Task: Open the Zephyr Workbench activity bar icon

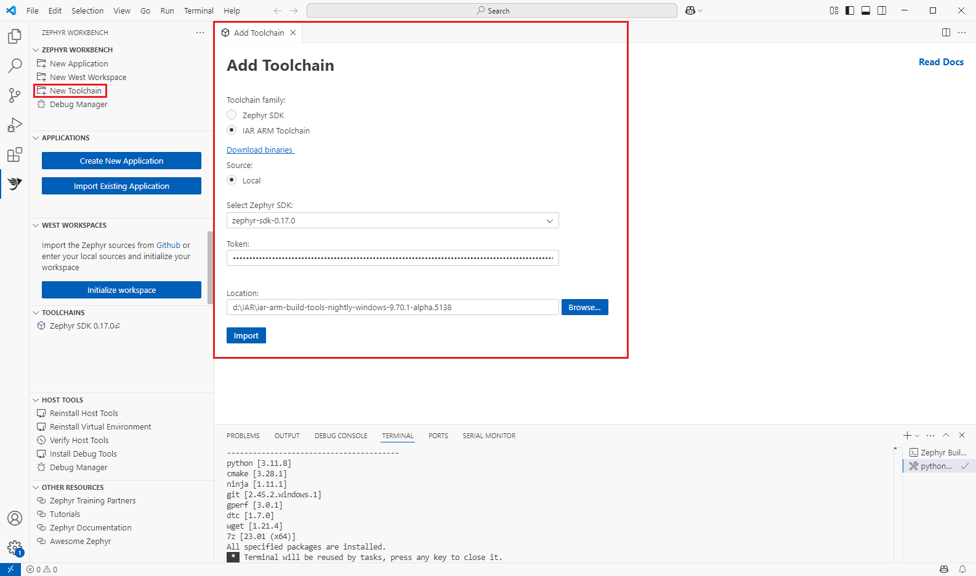Action: coord(15,183)
